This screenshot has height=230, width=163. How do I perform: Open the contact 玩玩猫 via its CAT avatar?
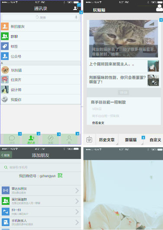click(5, 70)
